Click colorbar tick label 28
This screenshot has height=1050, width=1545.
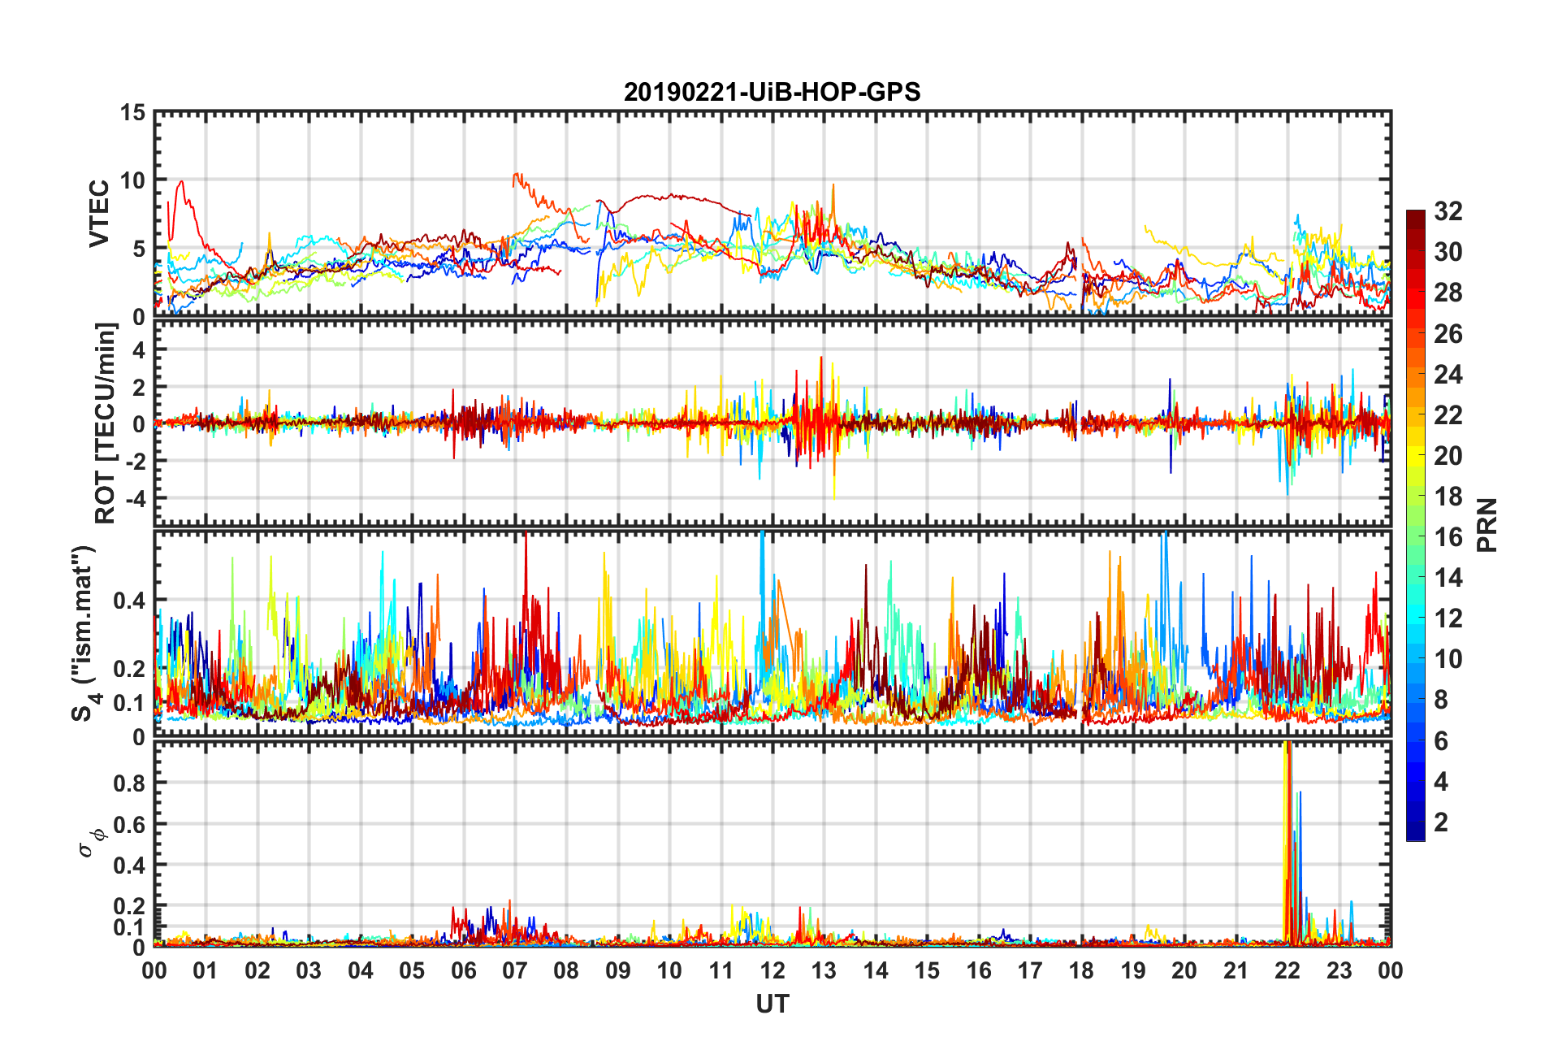tap(1448, 293)
